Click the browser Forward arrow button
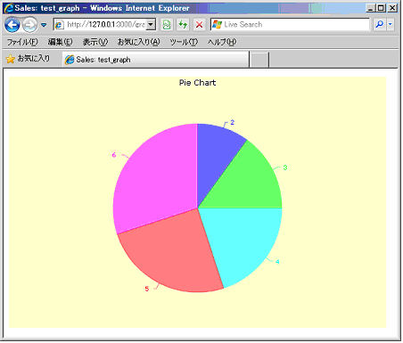The height and width of the screenshot is (343, 403). click(x=29, y=25)
